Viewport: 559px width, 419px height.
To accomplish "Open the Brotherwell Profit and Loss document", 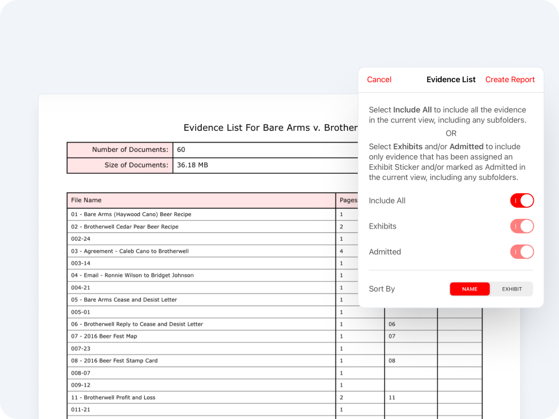I will click(112, 397).
